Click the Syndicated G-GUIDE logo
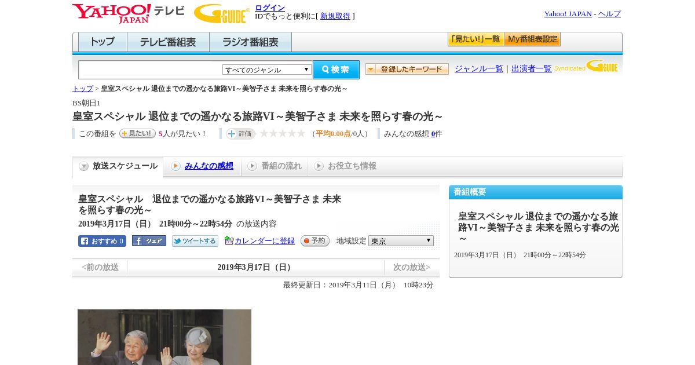 (586, 66)
